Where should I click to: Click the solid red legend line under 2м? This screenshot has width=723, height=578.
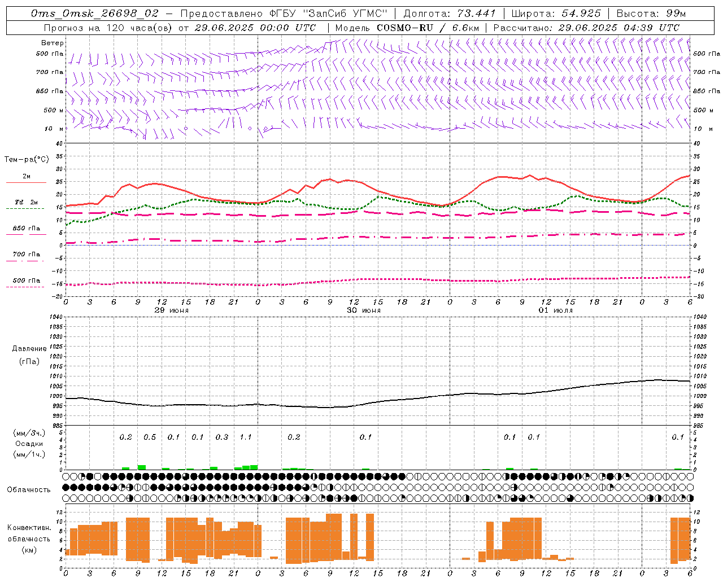pos(26,182)
